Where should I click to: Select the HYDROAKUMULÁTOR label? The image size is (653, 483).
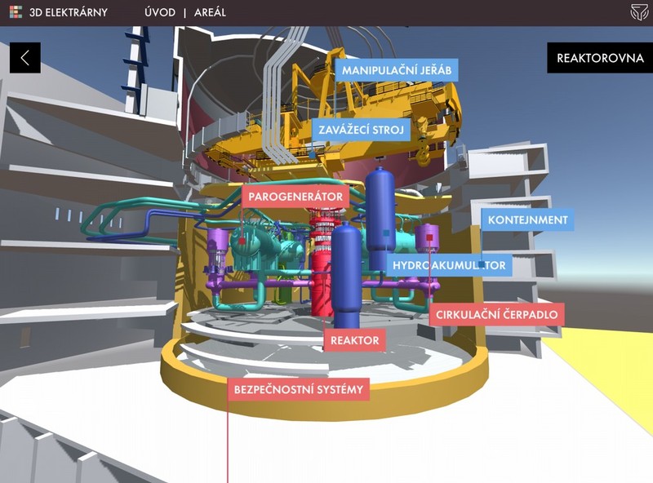point(449,265)
